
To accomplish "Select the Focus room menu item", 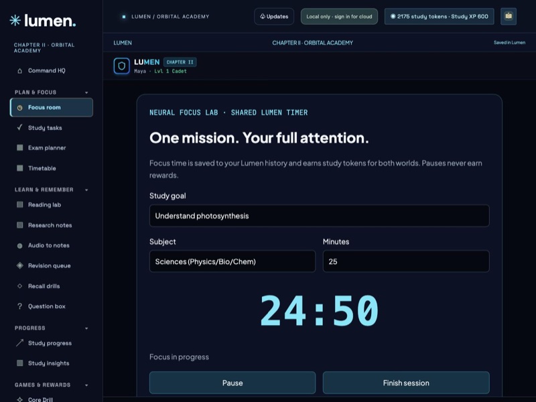I will (52, 108).
